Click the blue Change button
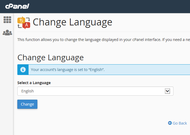The image size is (190, 135). point(27,104)
